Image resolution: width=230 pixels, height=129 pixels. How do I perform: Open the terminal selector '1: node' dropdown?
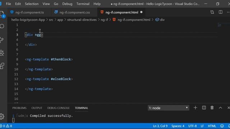pos(168,108)
